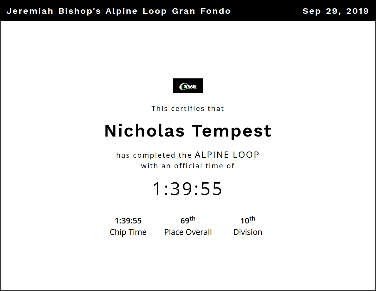Click the large official time 1:39:55

tap(188, 189)
